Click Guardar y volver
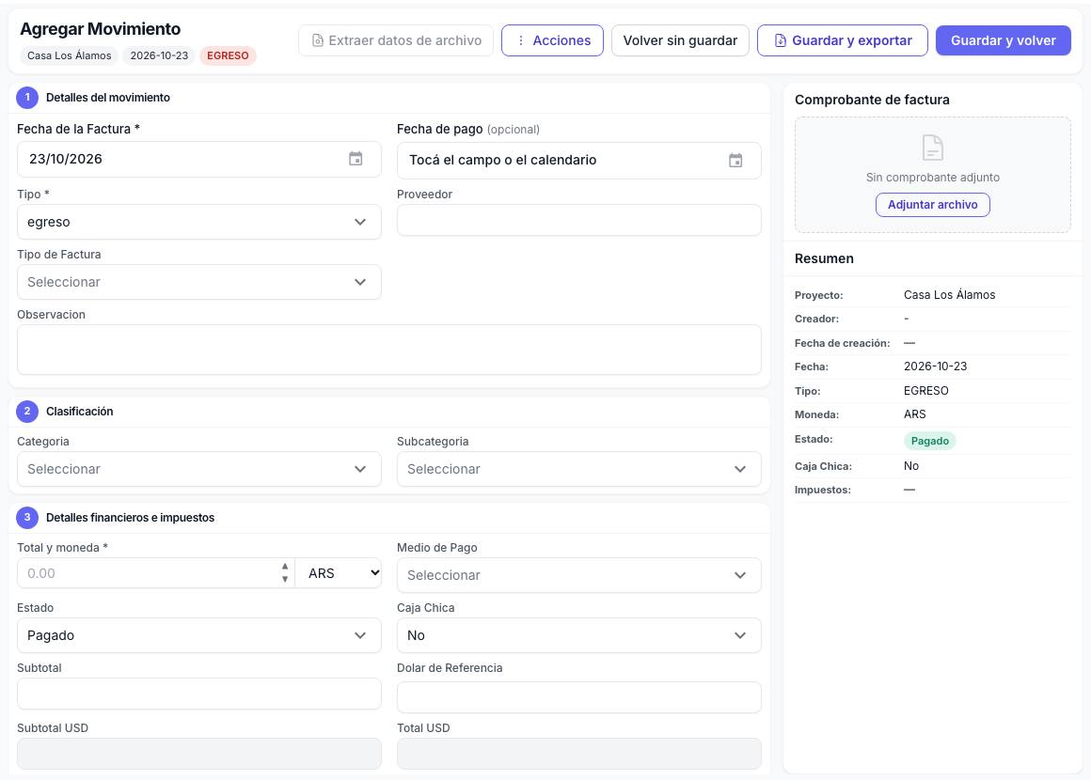 tap(1003, 40)
